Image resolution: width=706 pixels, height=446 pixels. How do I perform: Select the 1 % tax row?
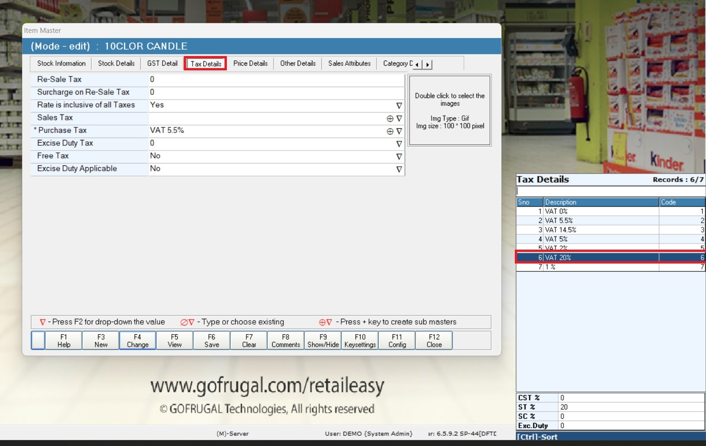pos(611,267)
